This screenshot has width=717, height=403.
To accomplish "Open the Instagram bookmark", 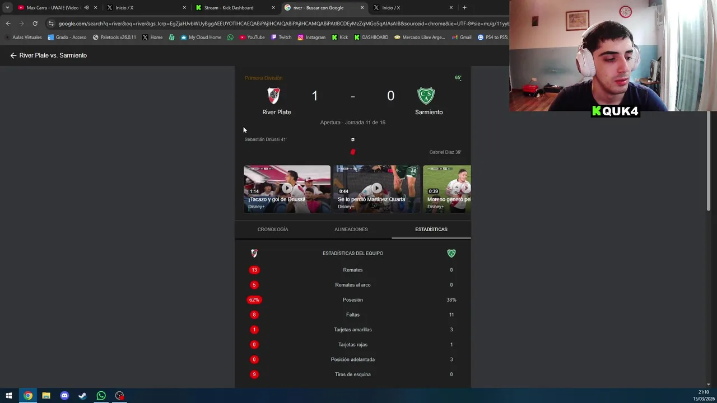I will point(311,38).
